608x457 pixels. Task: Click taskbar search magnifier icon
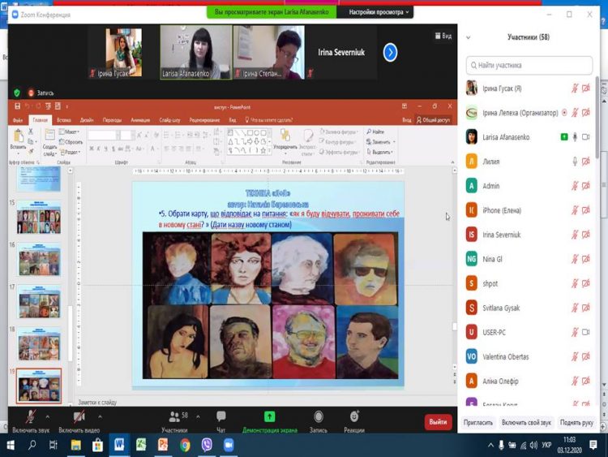coord(32,445)
